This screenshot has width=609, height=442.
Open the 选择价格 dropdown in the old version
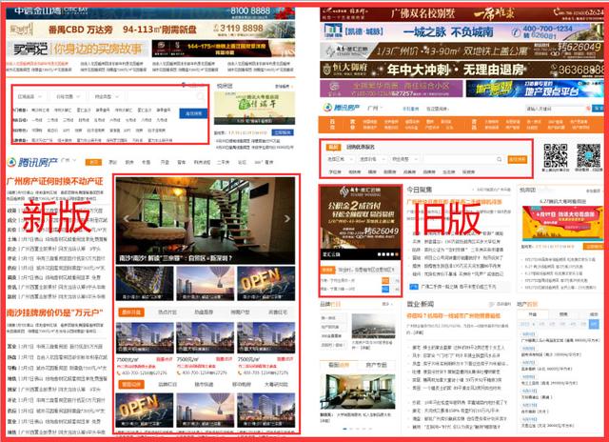pyautogui.click(x=372, y=159)
